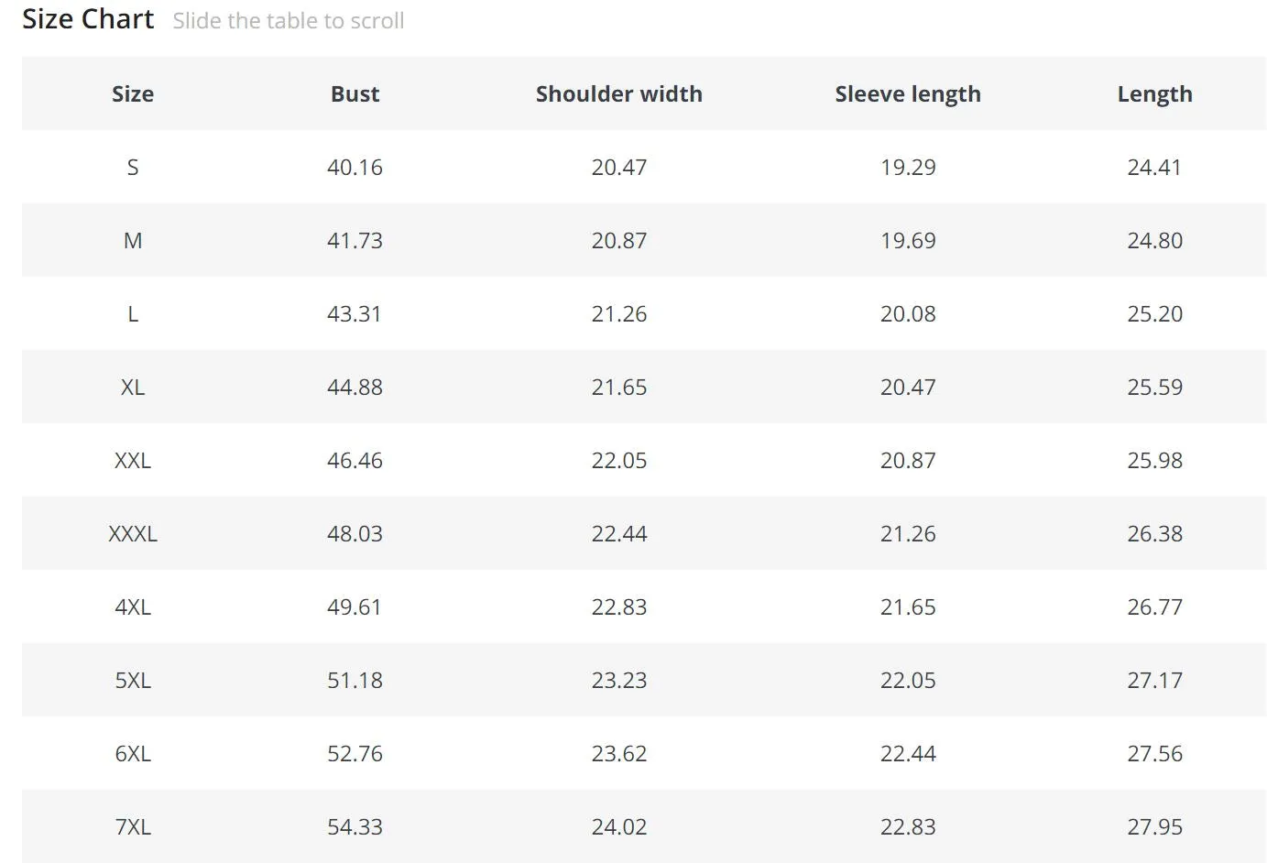Screen dimensions: 1267x863
Task: Select shoulder width value 22.83
Action: point(618,606)
